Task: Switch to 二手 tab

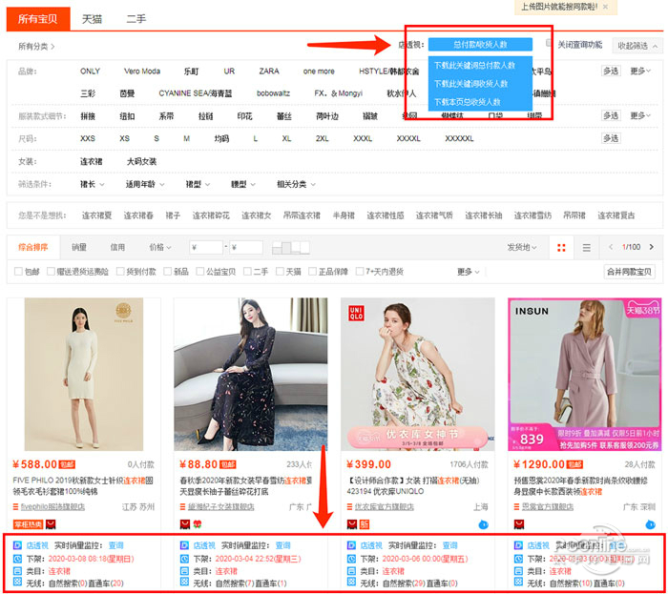Action: click(x=136, y=19)
